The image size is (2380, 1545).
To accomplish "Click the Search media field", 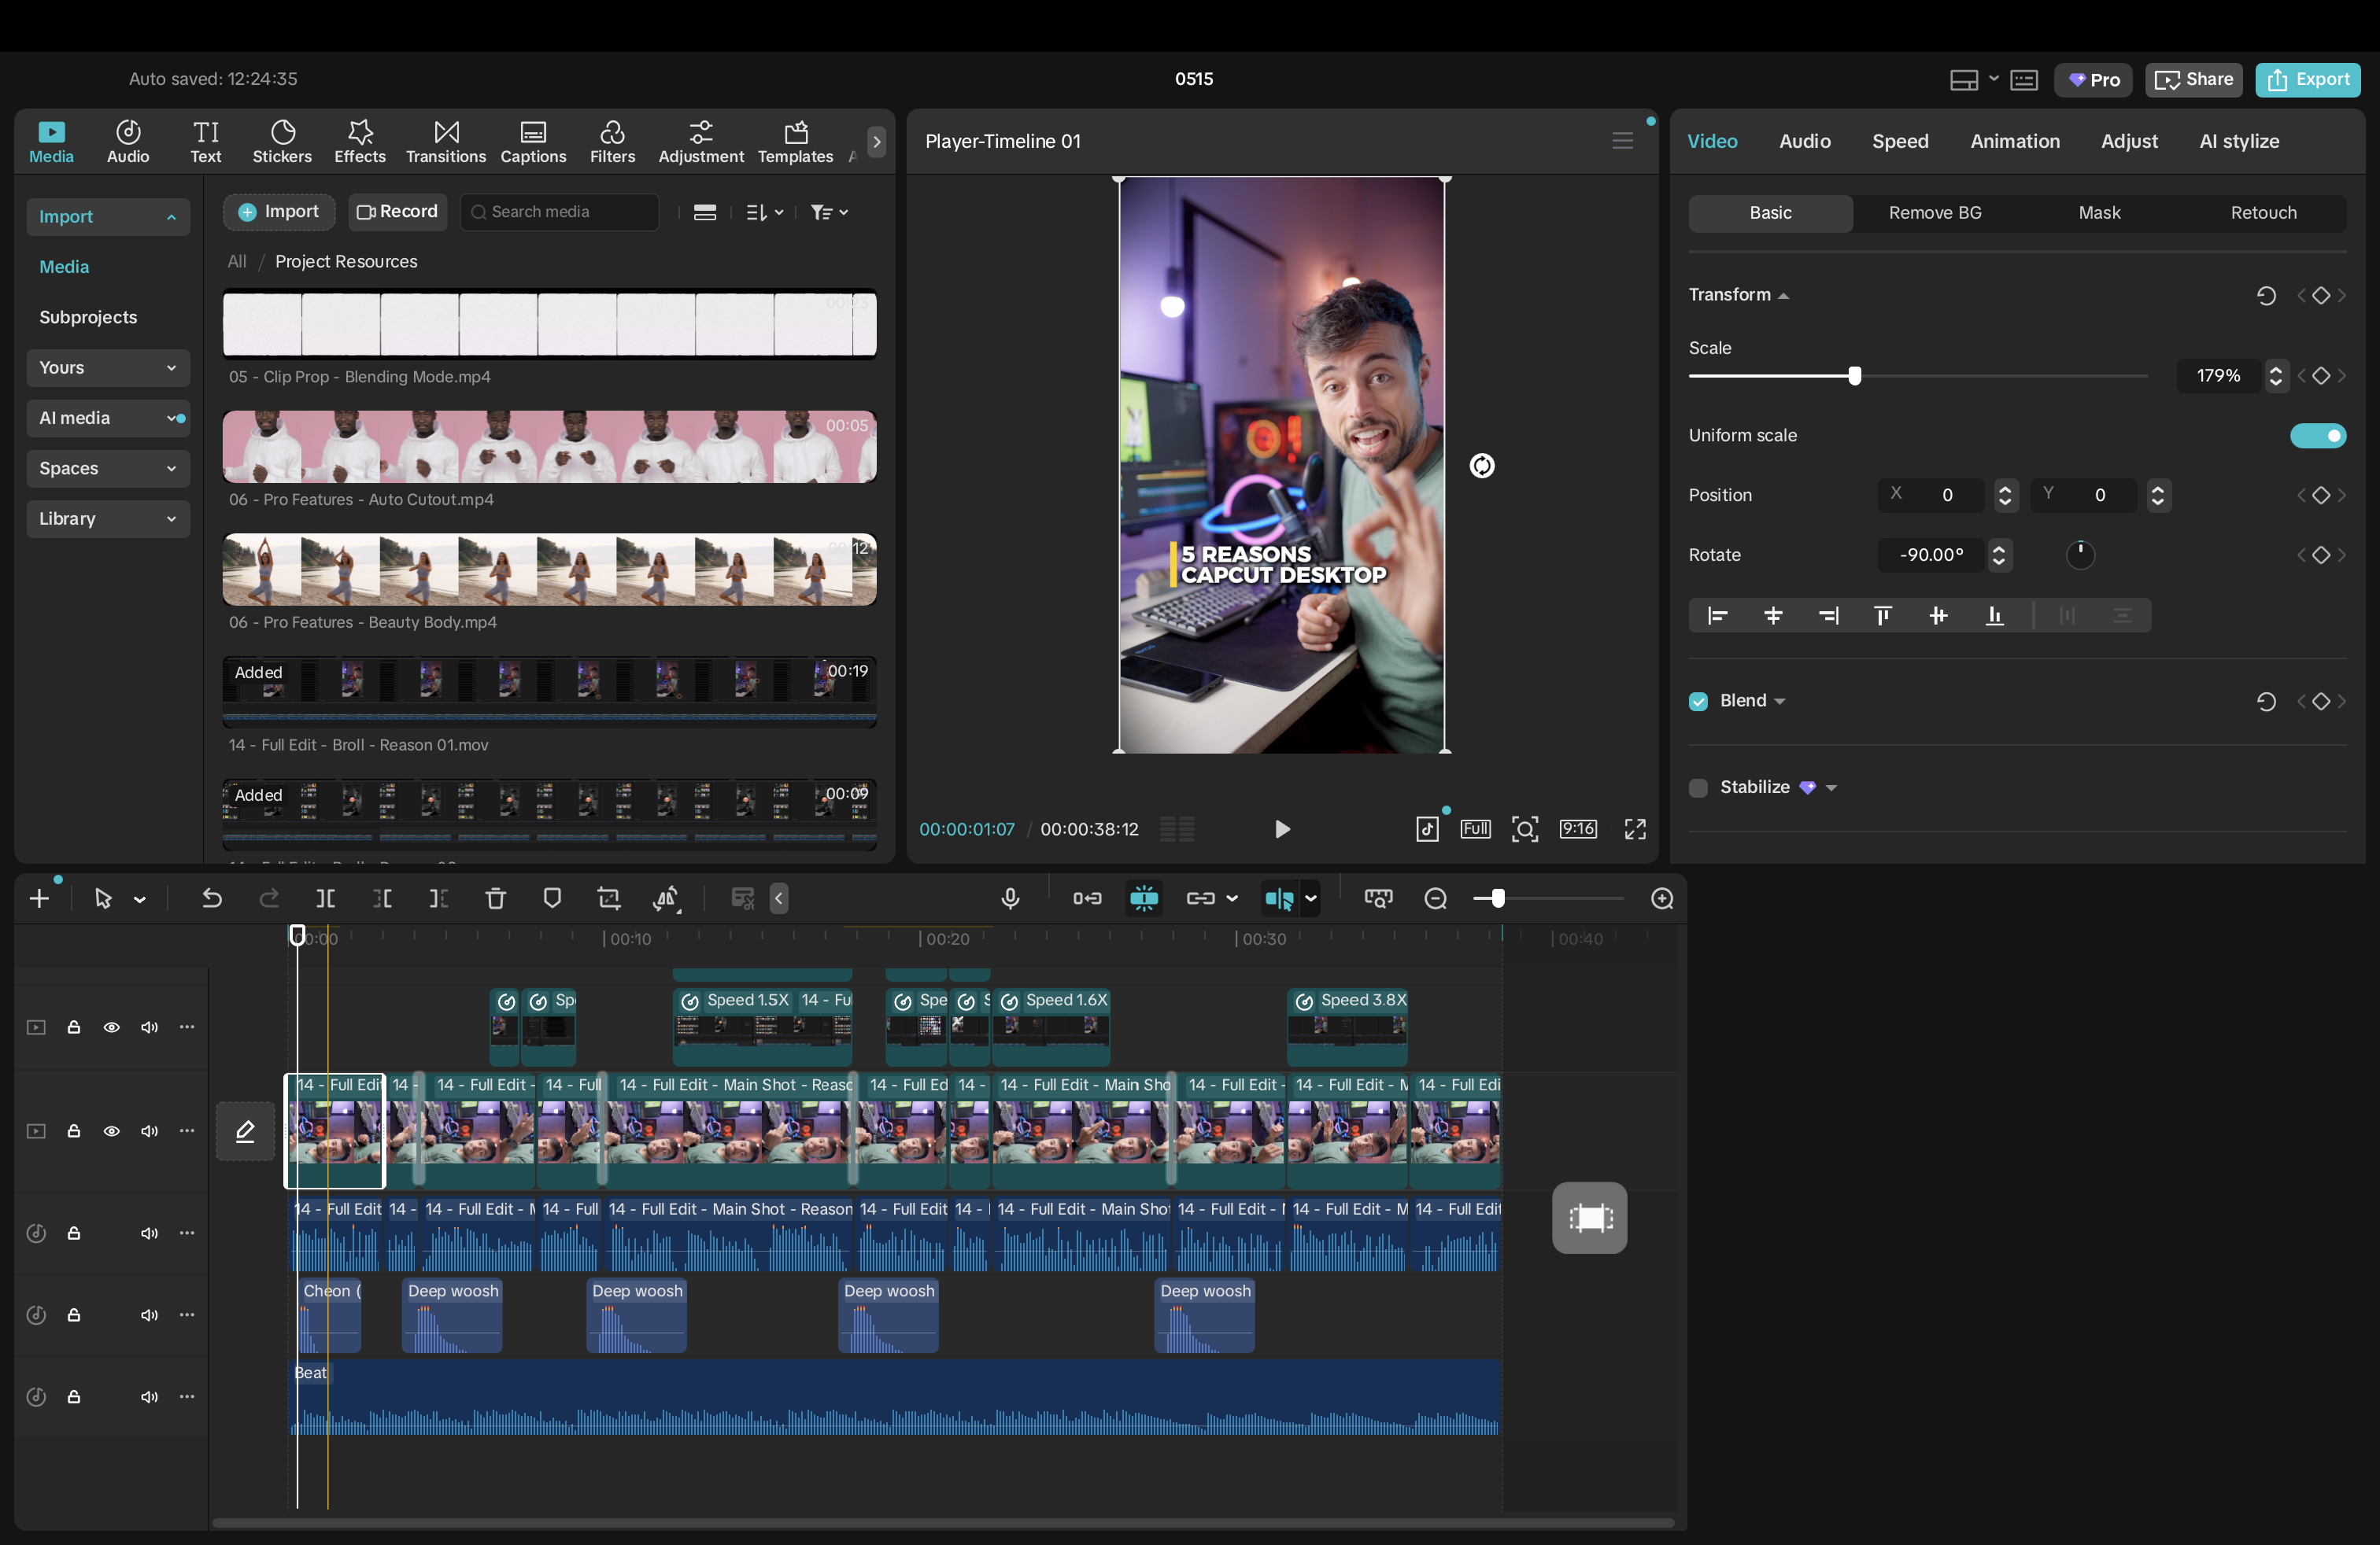I will click(x=560, y=212).
